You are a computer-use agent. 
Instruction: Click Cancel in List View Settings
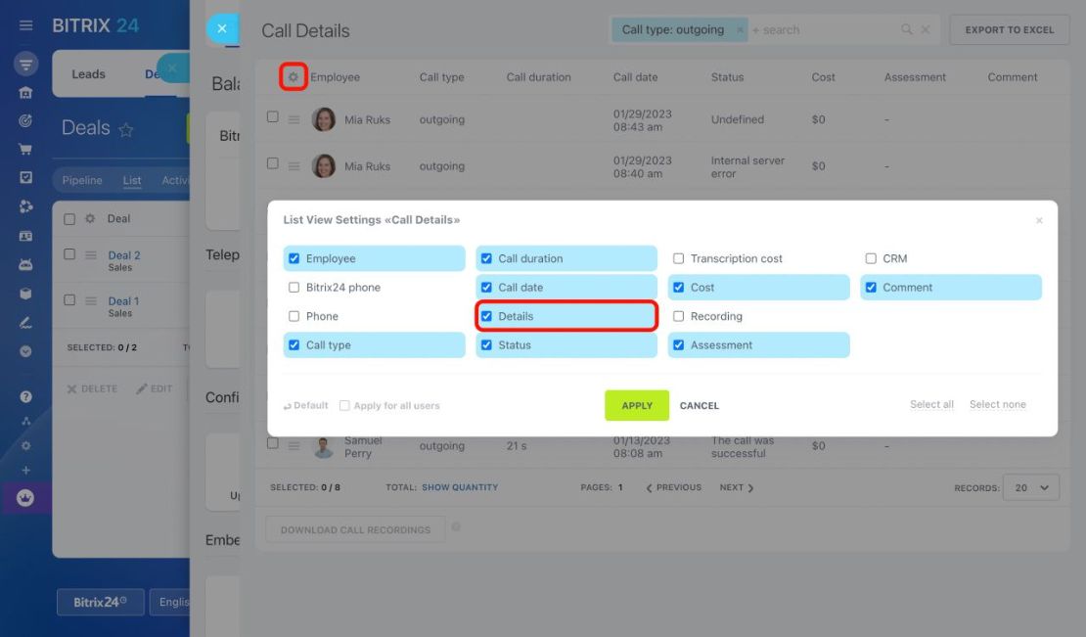click(700, 406)
